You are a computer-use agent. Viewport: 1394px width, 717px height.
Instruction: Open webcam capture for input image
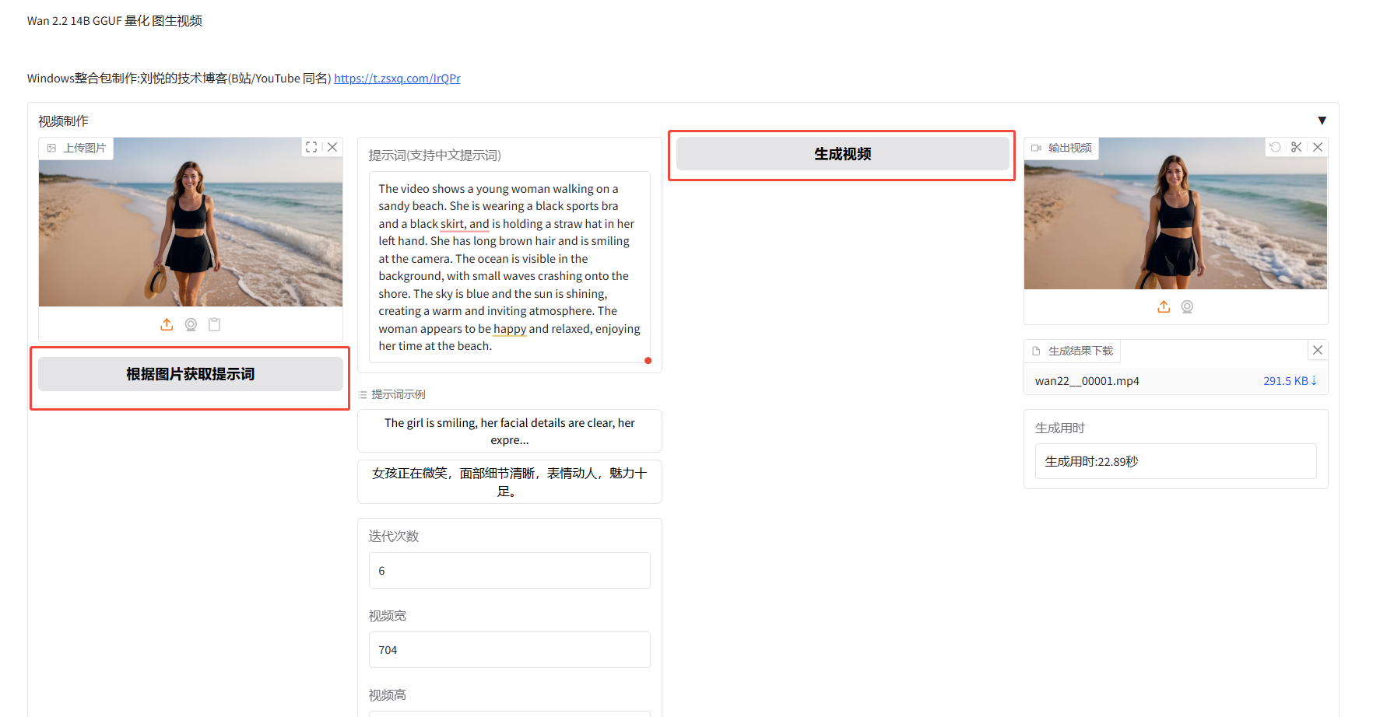point(191,324)
